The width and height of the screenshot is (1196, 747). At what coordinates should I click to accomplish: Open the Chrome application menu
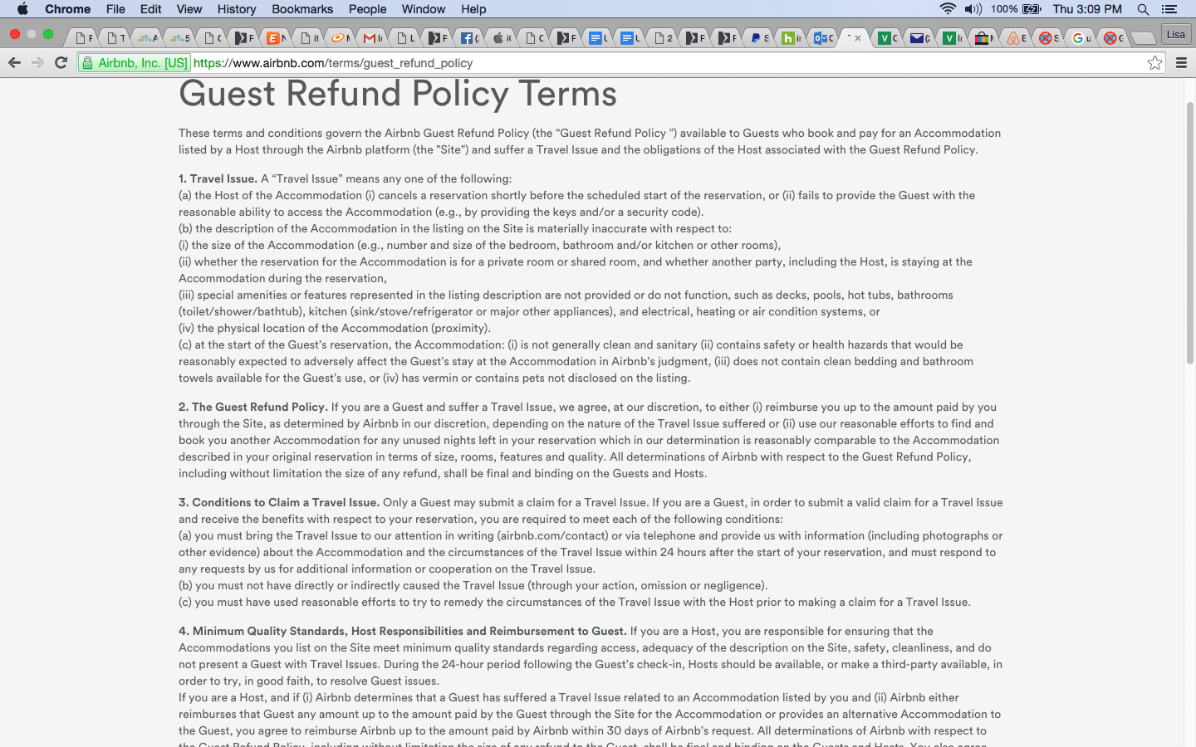pos(67,9)
